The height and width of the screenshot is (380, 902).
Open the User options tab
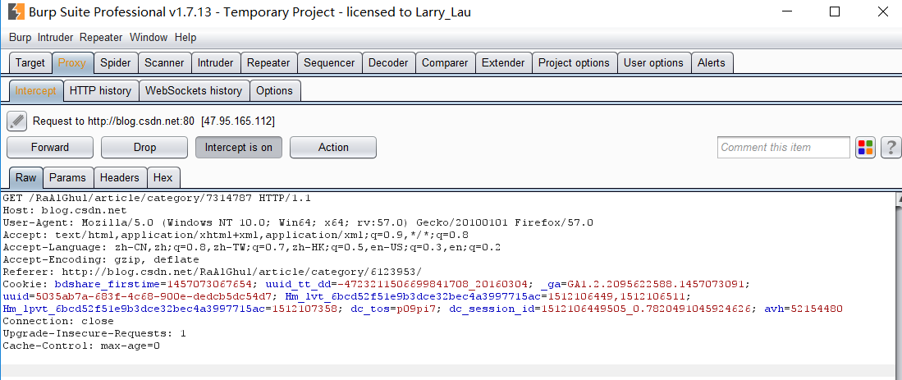click(653, 62)
